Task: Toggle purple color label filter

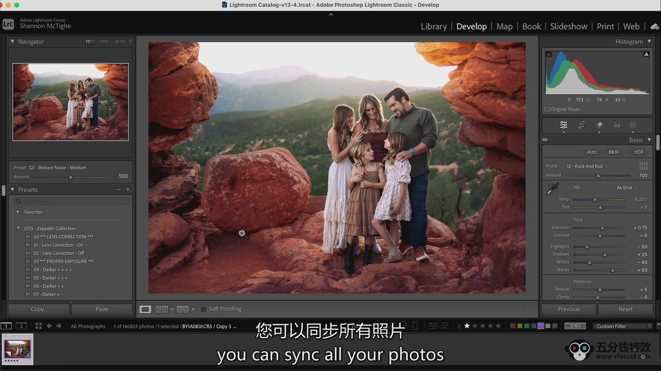Action: [x=541, y=326]
